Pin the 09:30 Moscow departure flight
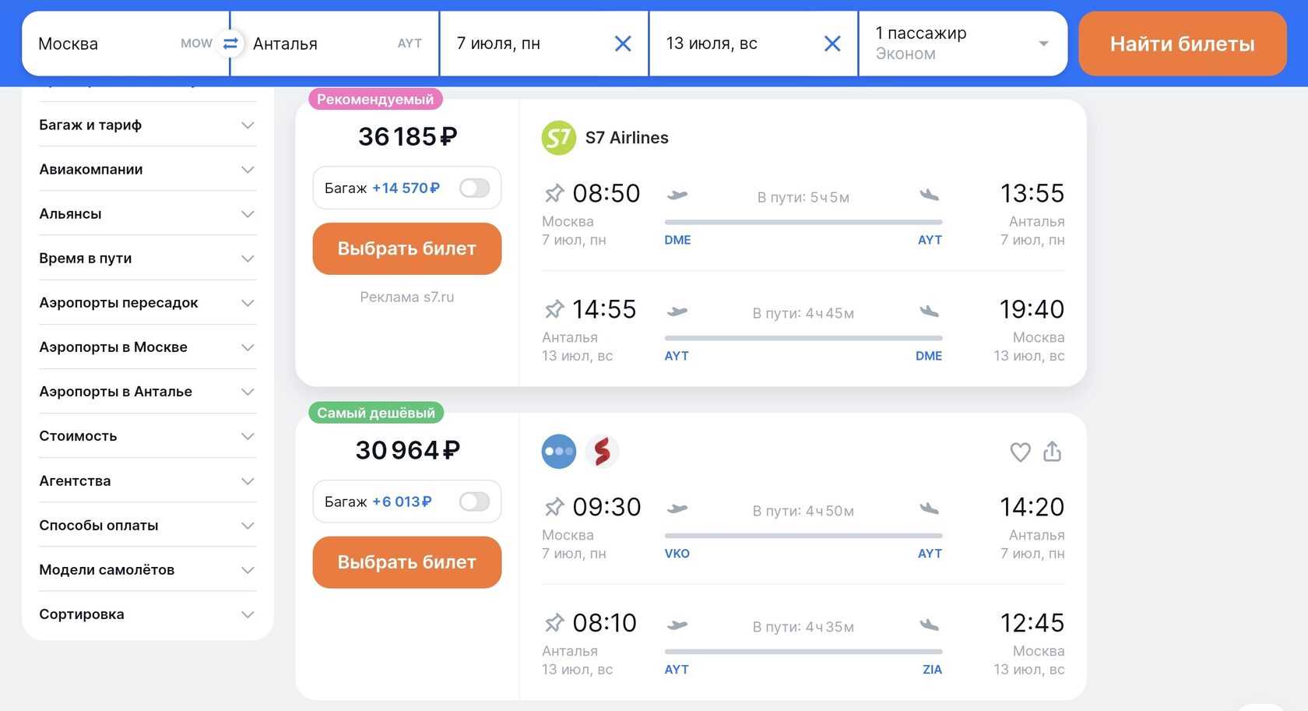This screenshot has height=711, width=1308. pyautogui.click(x=554, y=507)
